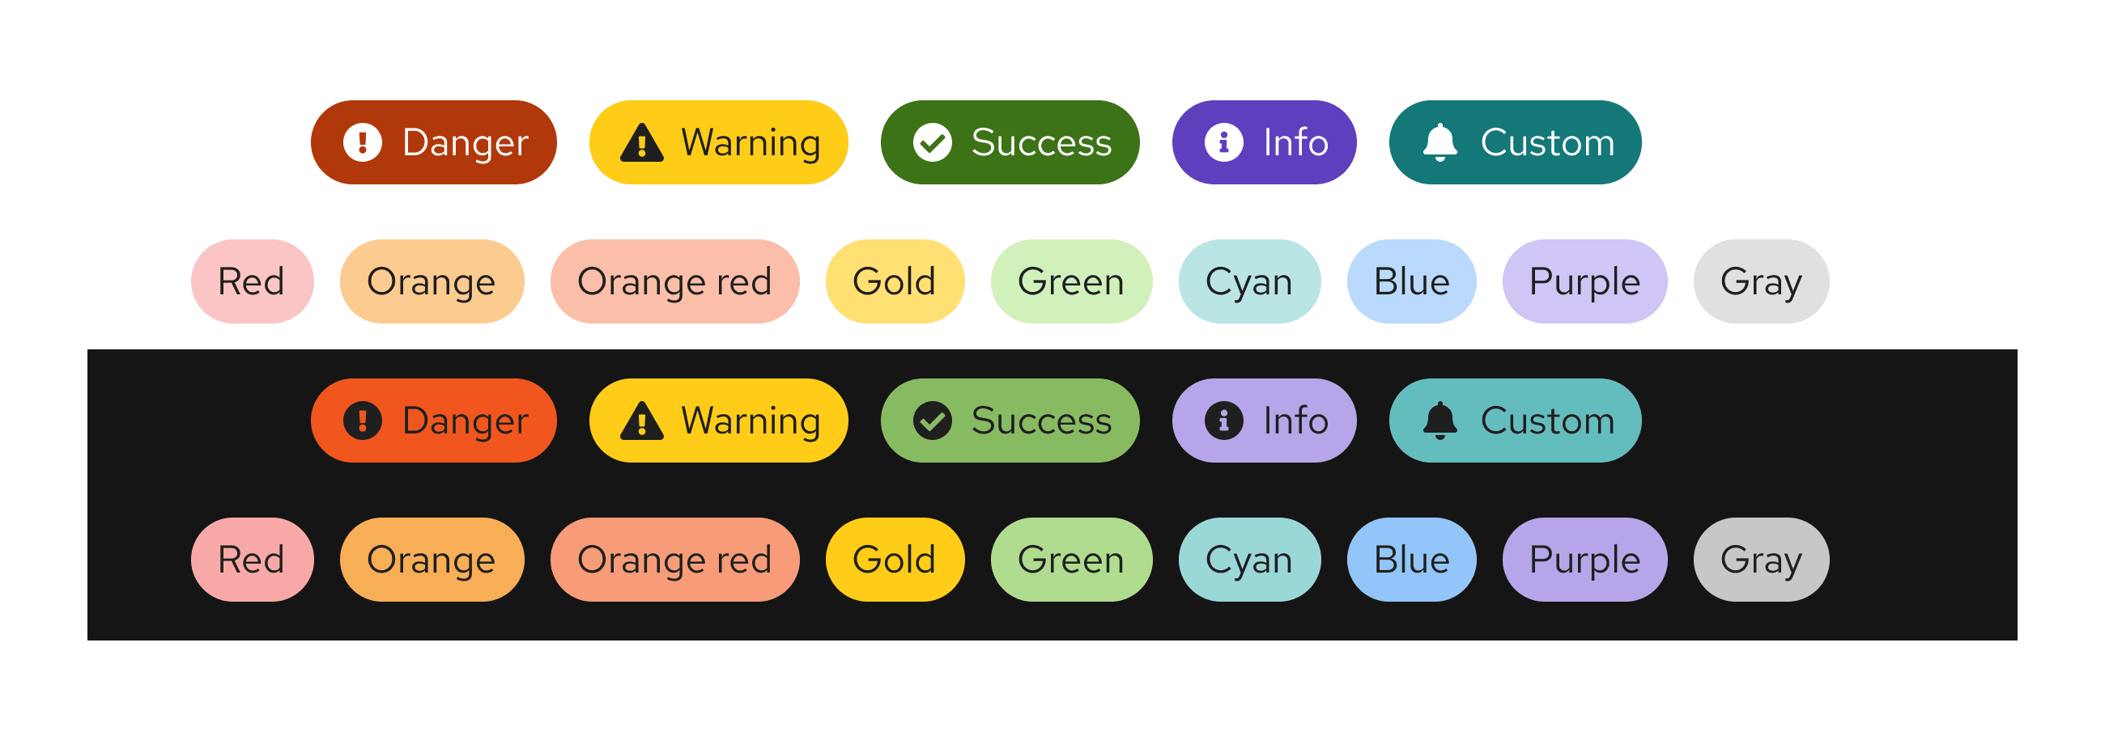Image resolution: width=2105 pixels, height=744 pixels.
Task: Click the bell icon in dark-teal Custom label
Action: pyautogui.click(x=1439, y=143)
